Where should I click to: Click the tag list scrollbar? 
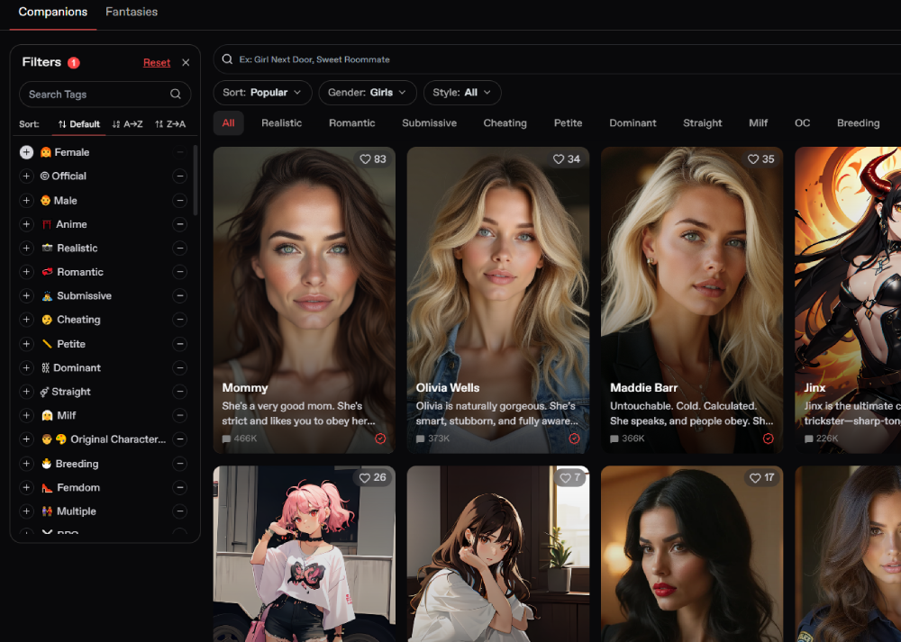[196, 180]
